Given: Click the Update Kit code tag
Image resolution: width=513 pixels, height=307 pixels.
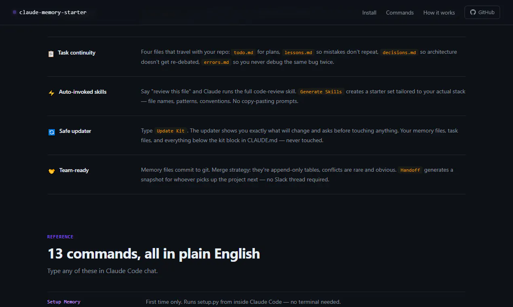Looking at the screenshot, I should pos(170,131).
